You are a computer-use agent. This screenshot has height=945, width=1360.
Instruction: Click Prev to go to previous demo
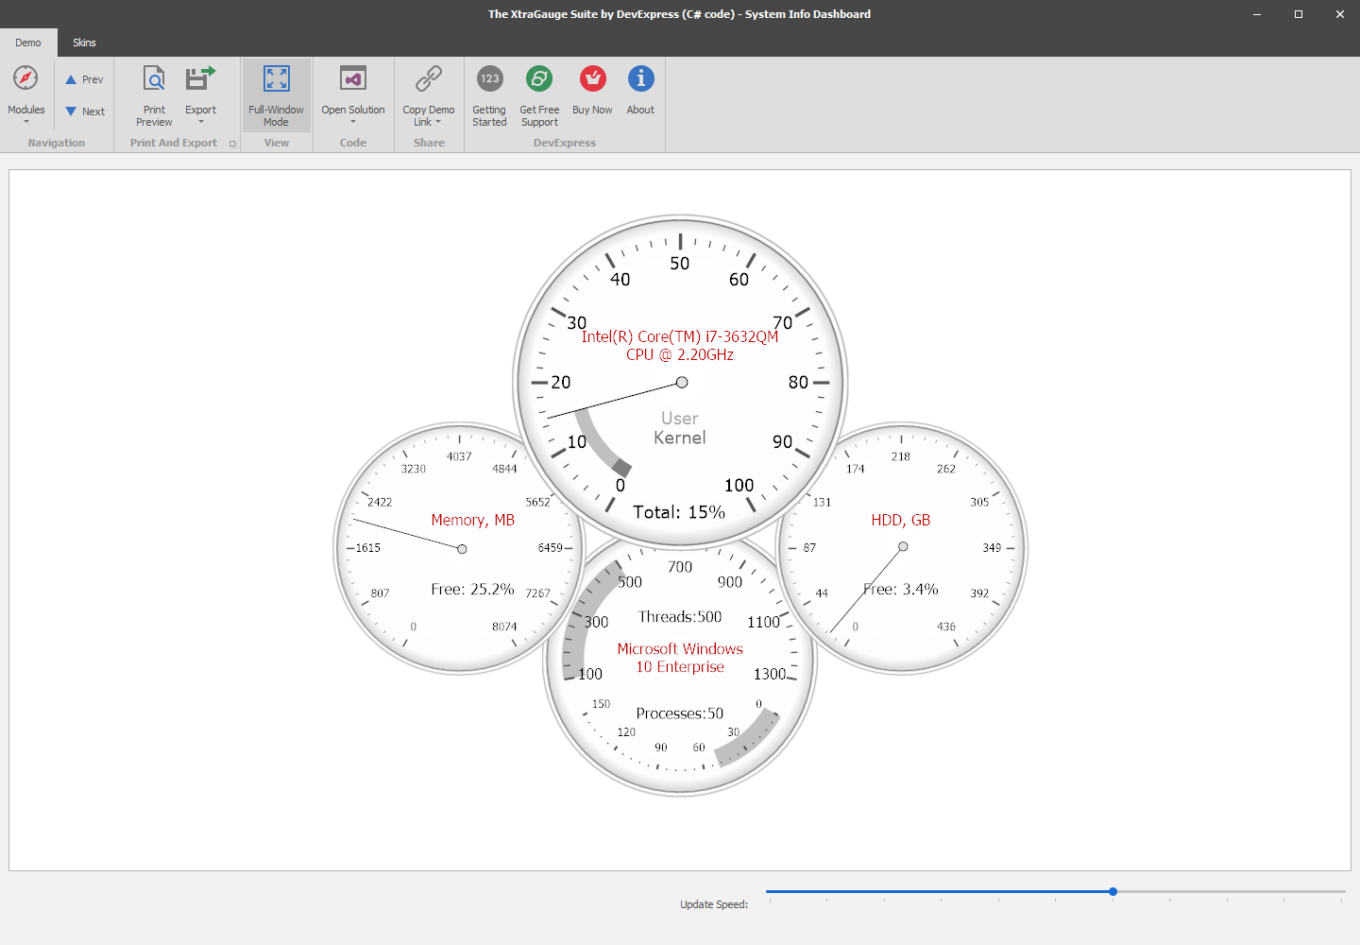pos(84,79)
